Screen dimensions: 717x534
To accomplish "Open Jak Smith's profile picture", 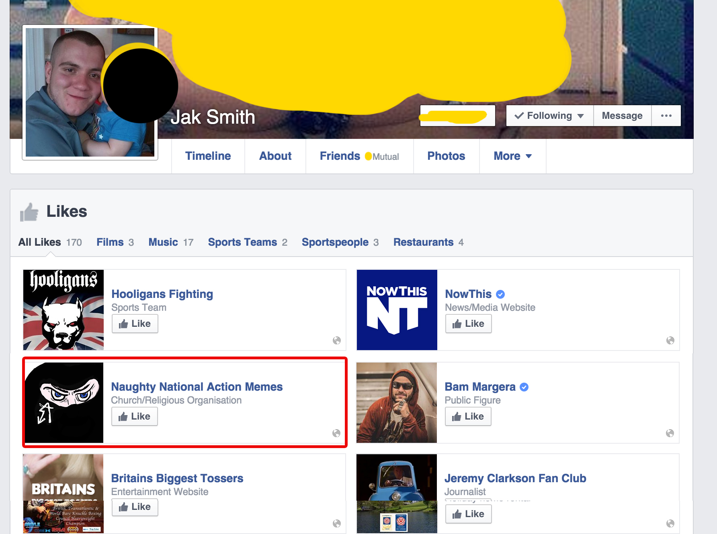I will (64, 92).
